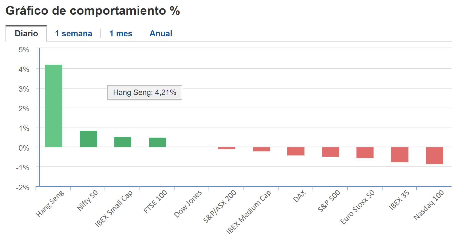The height and width of the screenshot is (235, 457).
Task: Click the DAX red bar
Action: click(x=296, y=151)
